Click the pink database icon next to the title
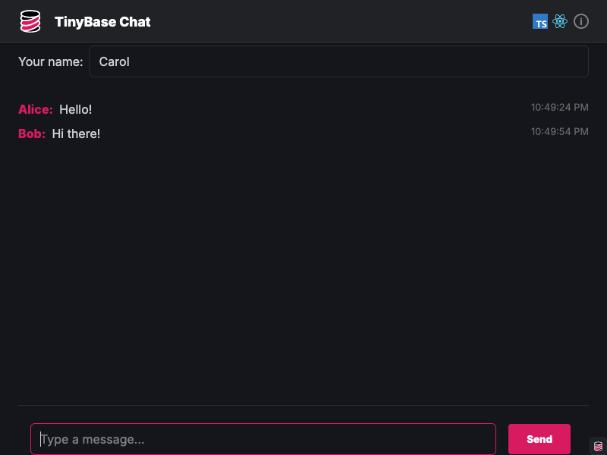This screenshot has height=455, width=607. click(x=29, y=21)
